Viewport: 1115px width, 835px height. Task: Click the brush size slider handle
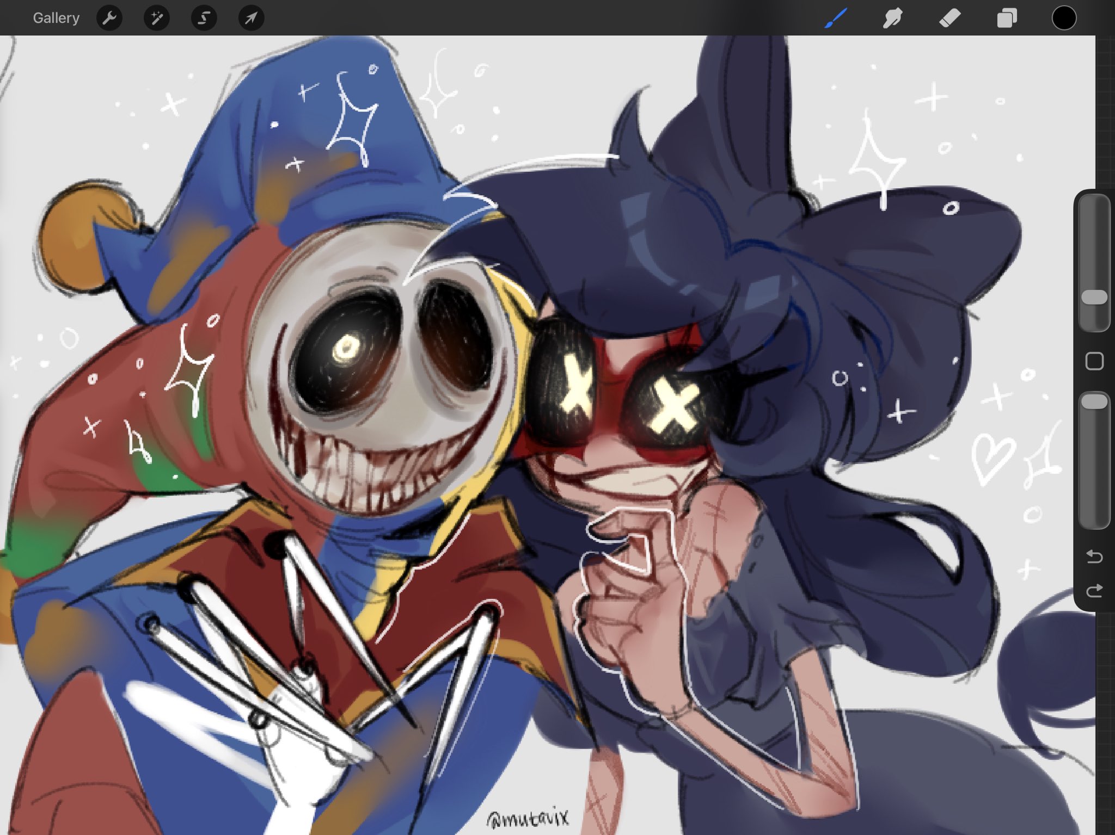click(1094, 297)
